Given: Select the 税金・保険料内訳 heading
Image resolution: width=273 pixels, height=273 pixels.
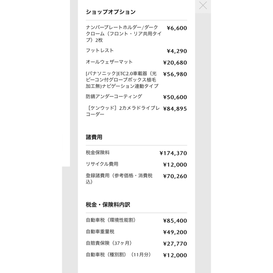Looking at the screenshot, I should (x=108, y=205).
